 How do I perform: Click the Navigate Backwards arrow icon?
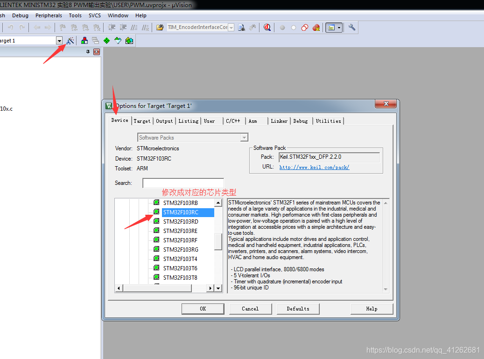37,28
